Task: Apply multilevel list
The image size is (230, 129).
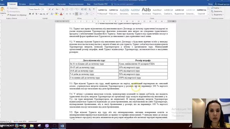Action: click(77, 9)
